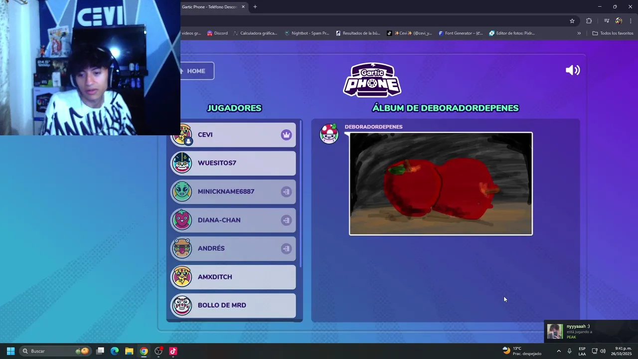
Task: Click DEBORADORDEPENES's mushroom avatar in album
Action: point(329,134)
